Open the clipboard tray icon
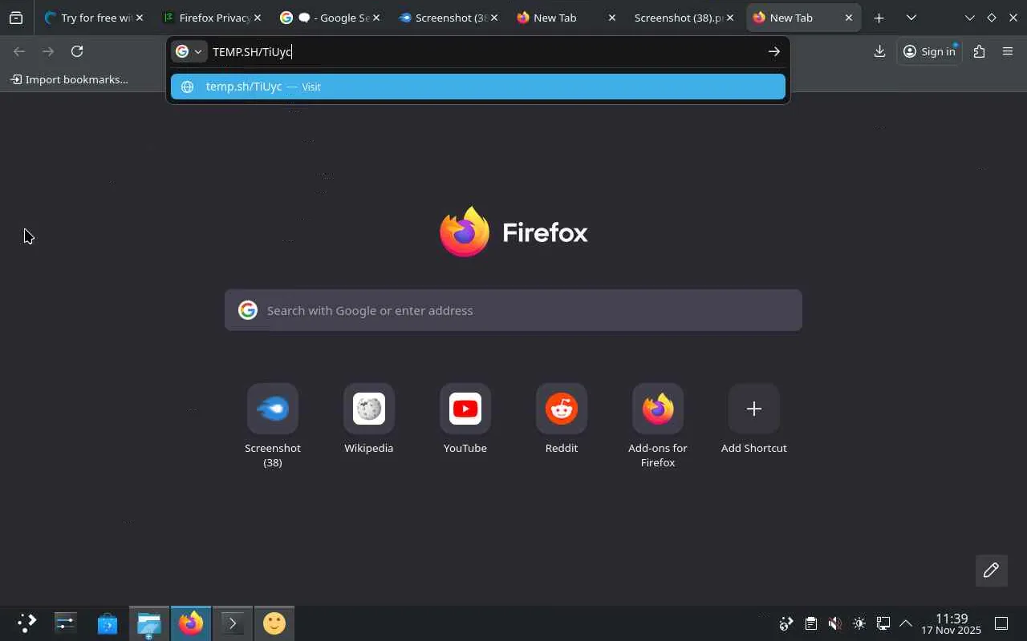 pos(811,623)
